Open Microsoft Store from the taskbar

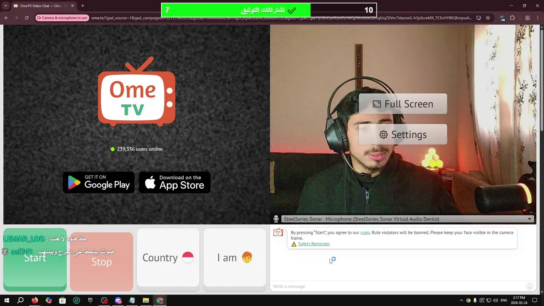click(x=62, y=300)
